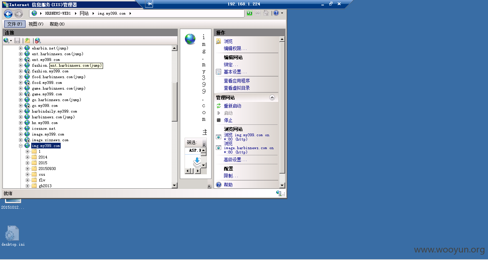
Task: Click the blue Help question-mark icon in the toolbar
Action: click(276, 13)
